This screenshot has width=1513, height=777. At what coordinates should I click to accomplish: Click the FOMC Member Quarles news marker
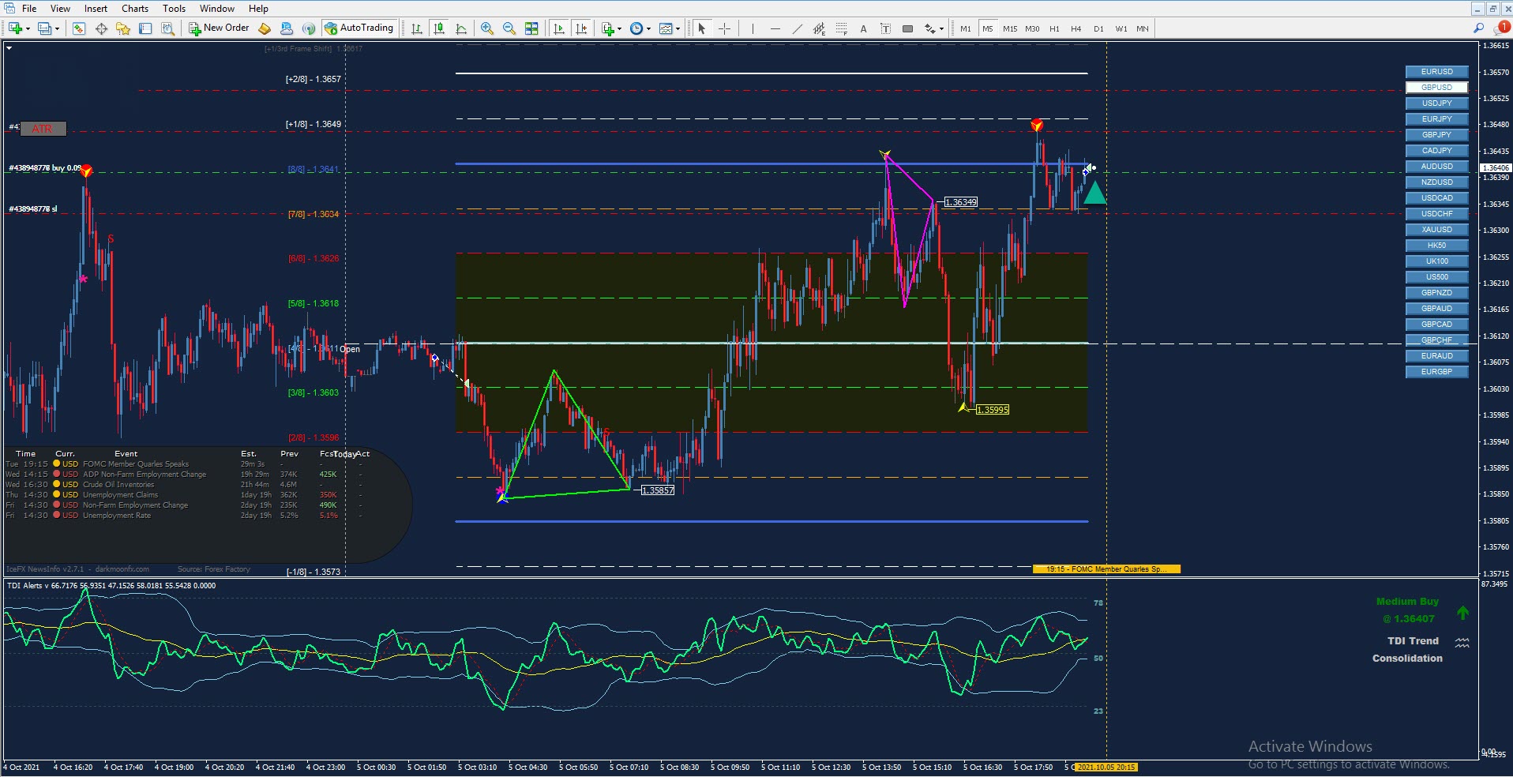coord(1106,569)
